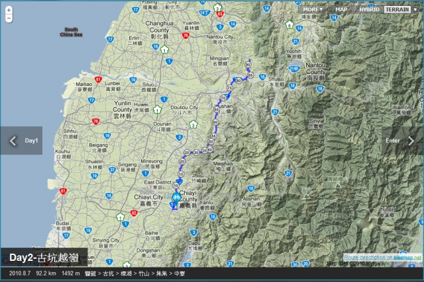The image size is (424, 282).
Task: Zoom in with the plus button
Action: [9, 10]
